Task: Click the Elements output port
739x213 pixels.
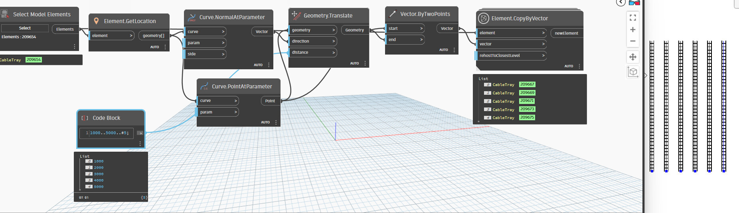Action: pos(65,29)
